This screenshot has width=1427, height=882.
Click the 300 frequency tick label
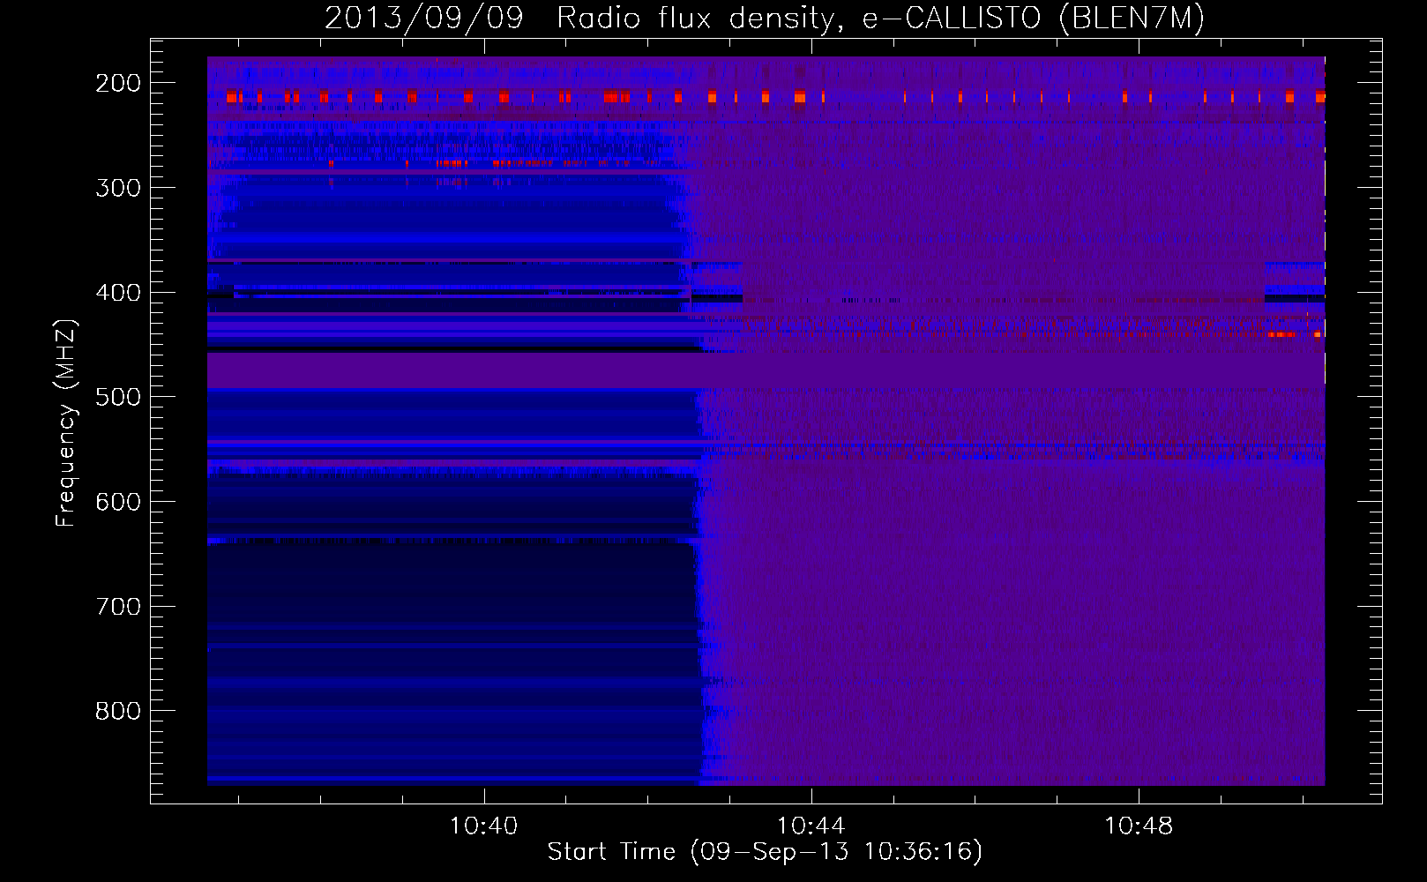(118, 188)
